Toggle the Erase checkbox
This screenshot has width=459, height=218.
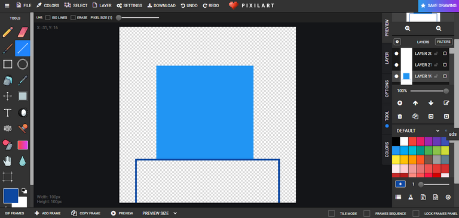[x=73, y=17]
